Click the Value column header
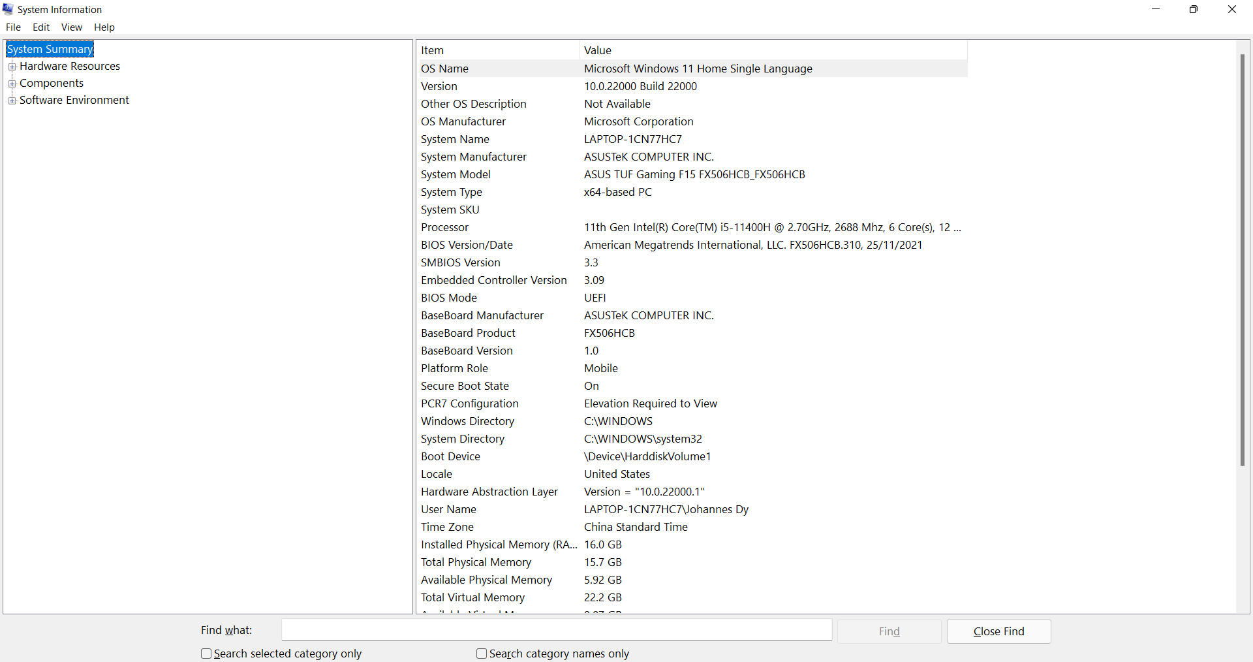1253x662 pixels. [773, 50]
